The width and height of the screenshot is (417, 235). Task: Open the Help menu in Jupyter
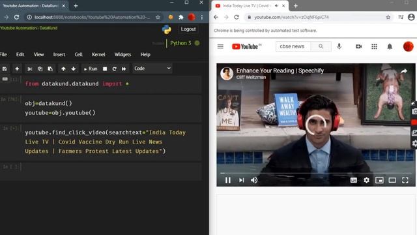coord(145,54)
